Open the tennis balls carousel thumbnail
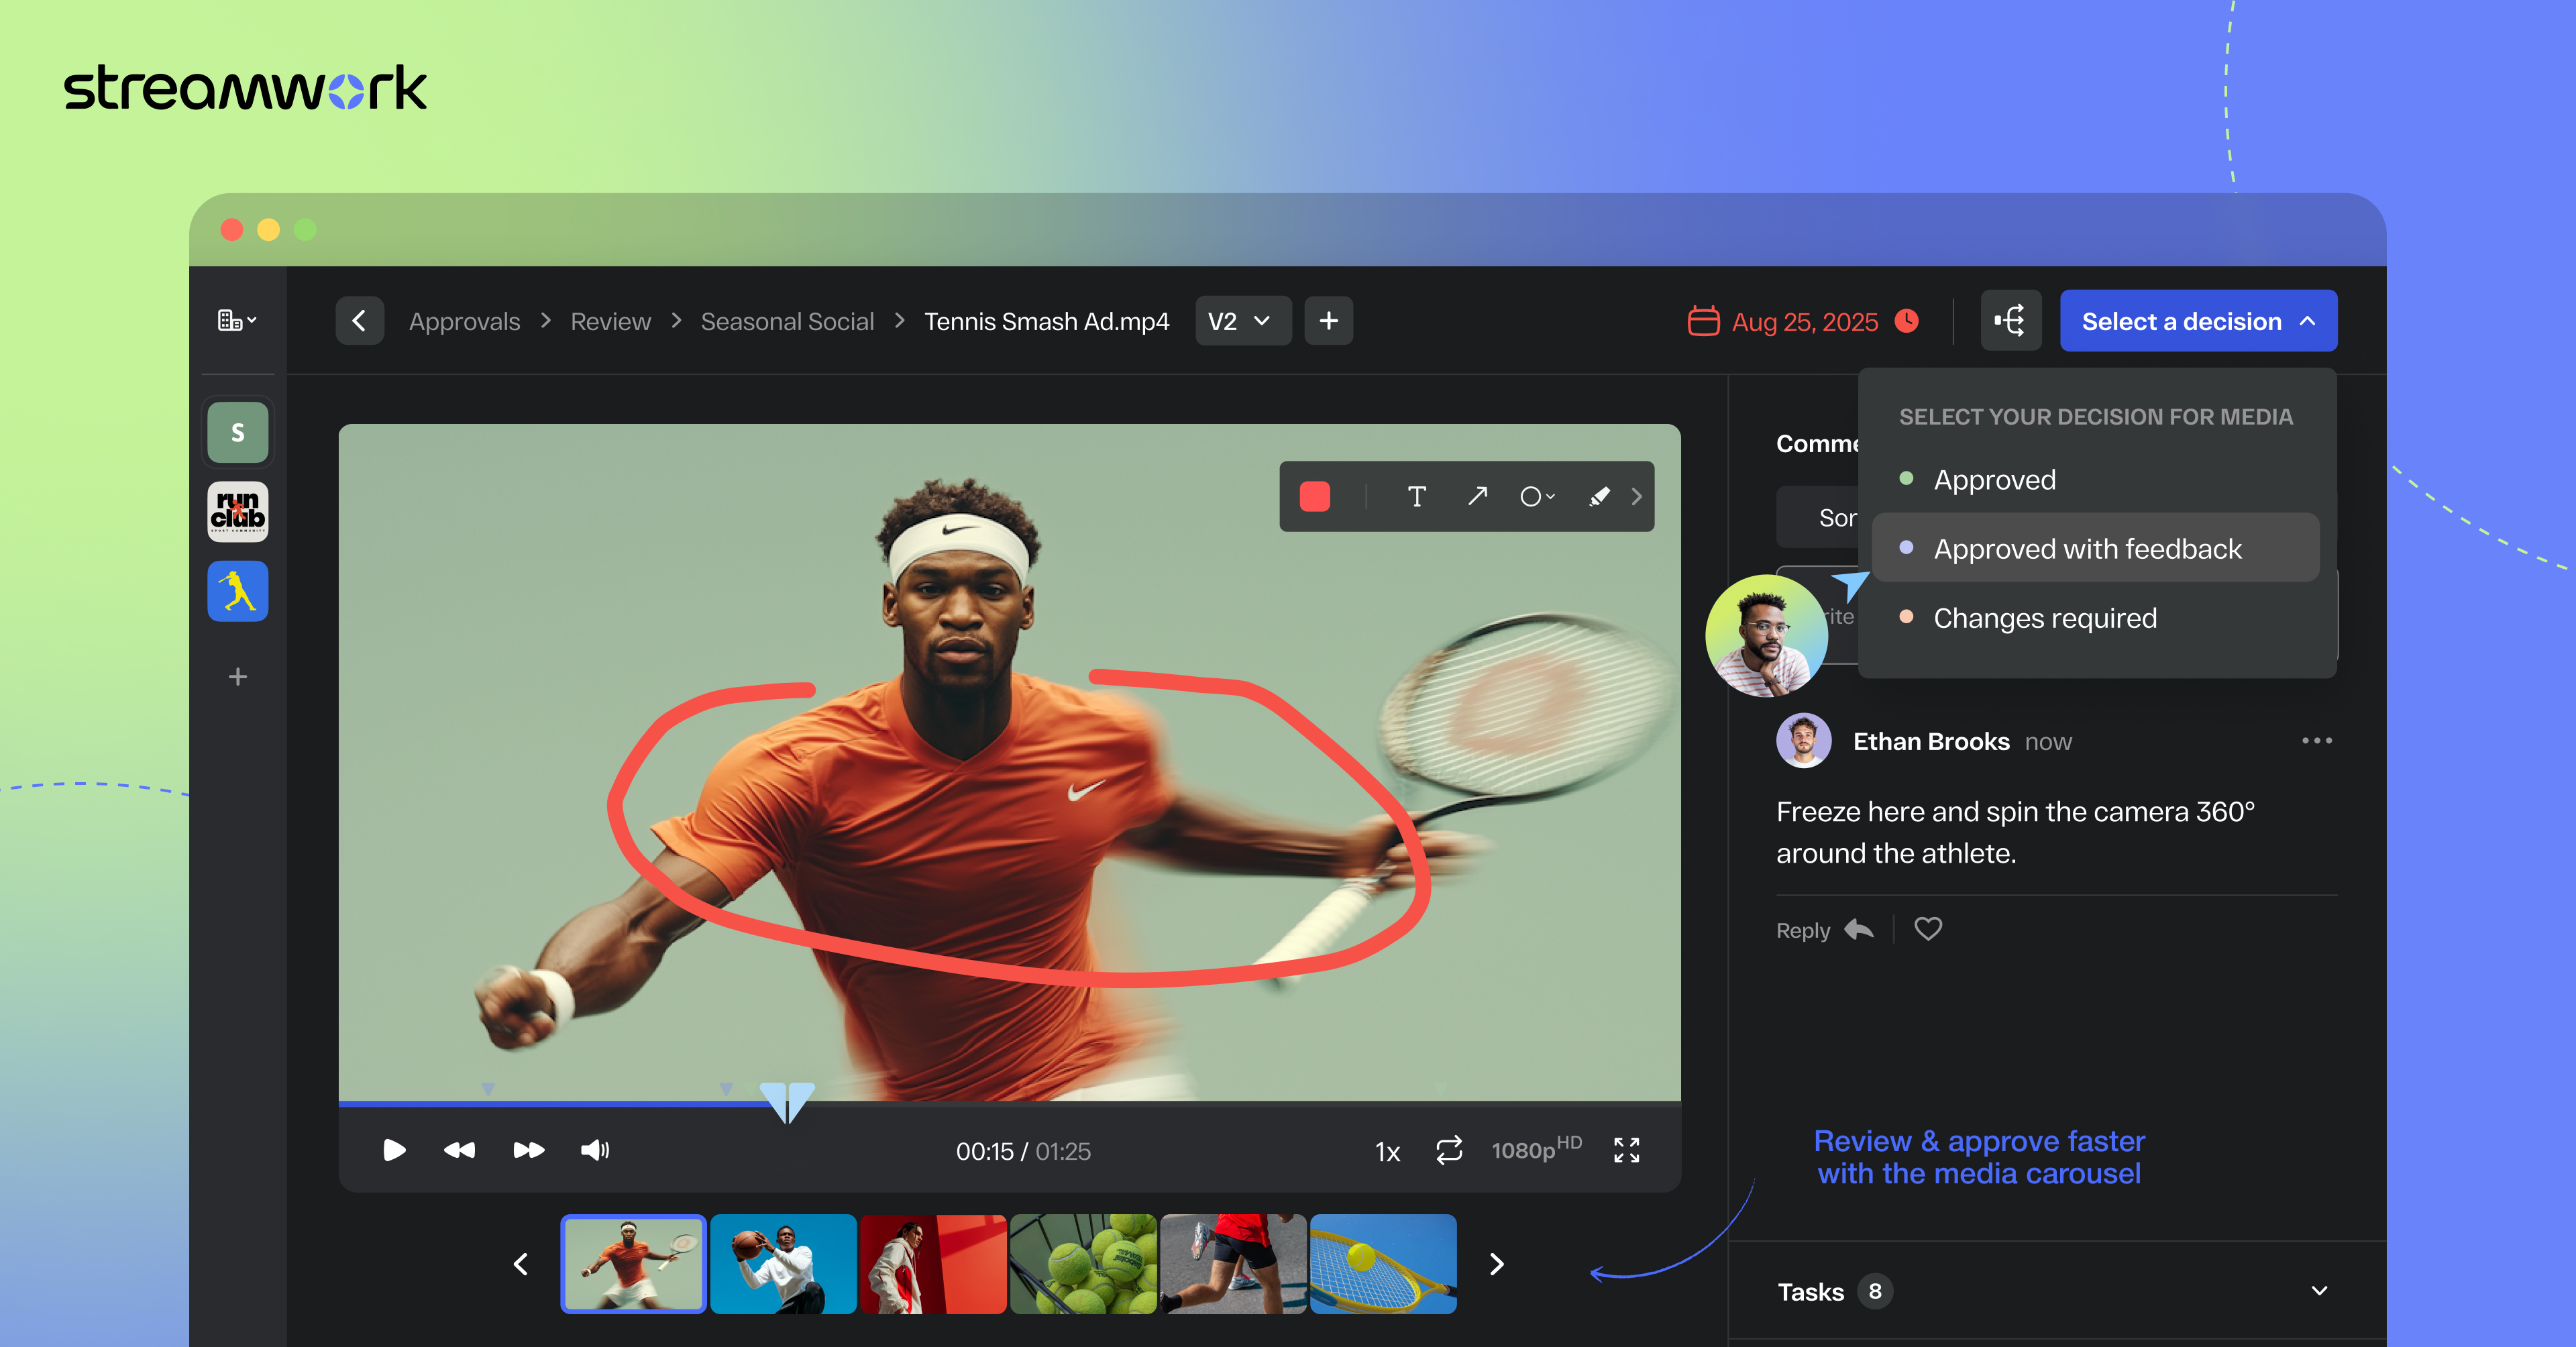 point(1083,1264)
